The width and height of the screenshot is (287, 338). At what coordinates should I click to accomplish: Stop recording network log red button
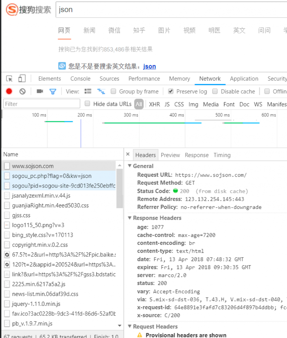click(9, 91)
